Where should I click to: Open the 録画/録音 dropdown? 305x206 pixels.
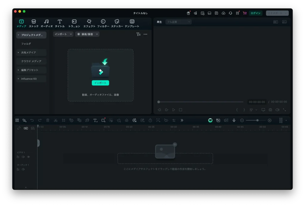click(87, 34)
